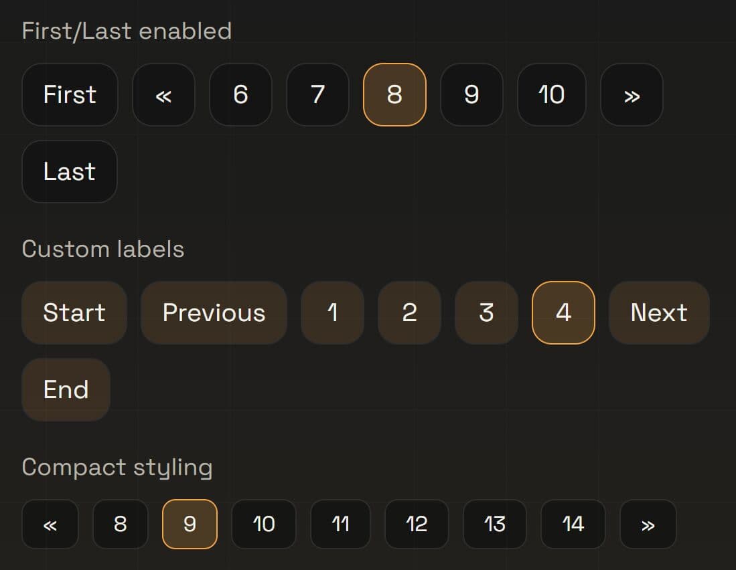This screenshot has width=736, height=570.
Task: Select the active page 9 in compact styling
Action: pyautogui.click(x=190, y=525)
